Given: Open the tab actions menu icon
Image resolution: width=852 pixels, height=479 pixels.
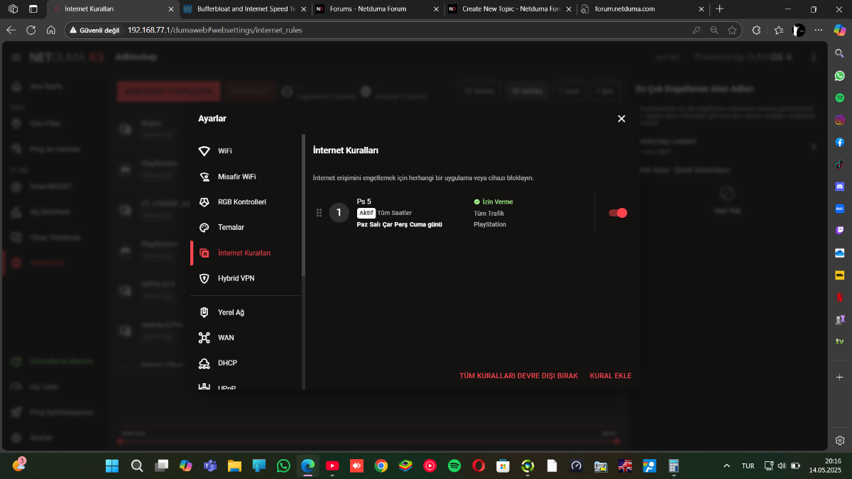Looking at the screenshot, I should tap(33, 9).
